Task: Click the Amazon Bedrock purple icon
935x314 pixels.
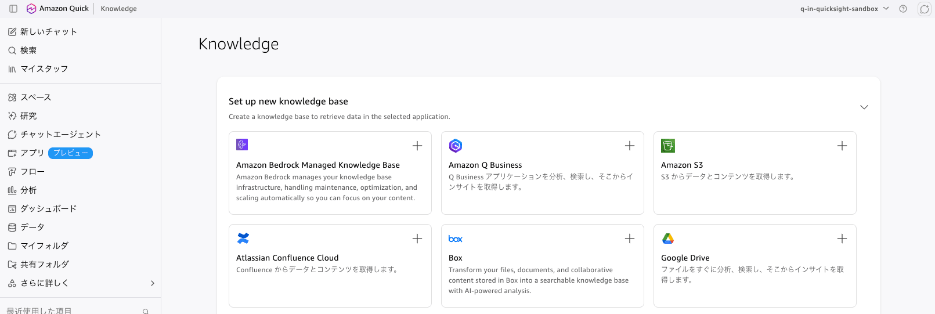Action: 242,145
